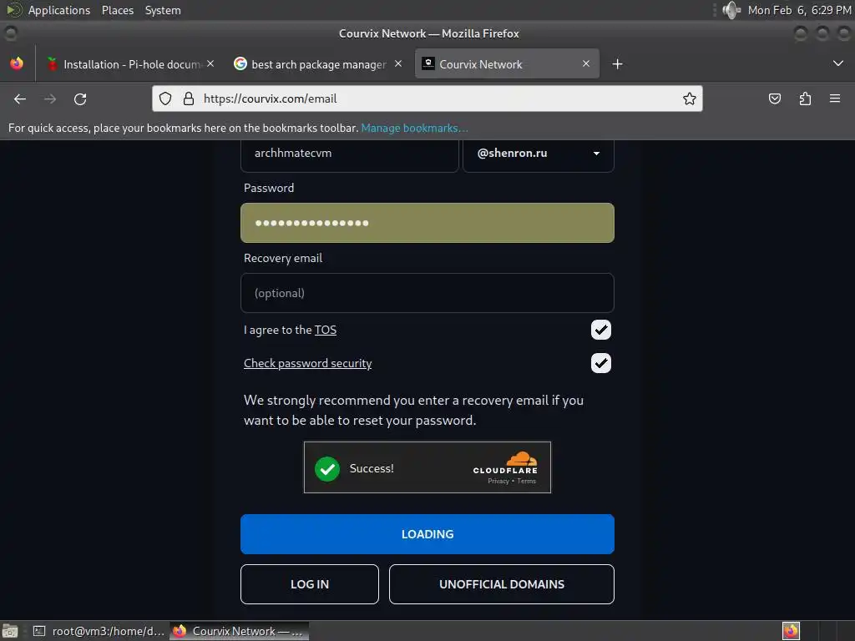Focus the Recovery email input field
The image size is (855, 641).
tap(427, 293)
